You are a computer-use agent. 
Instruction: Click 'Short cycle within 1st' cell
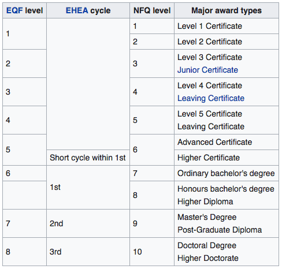88,158
